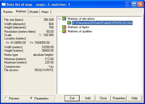
Task: Click the PODOLSK.mtw matrix file icon
Action: point(69,23)
